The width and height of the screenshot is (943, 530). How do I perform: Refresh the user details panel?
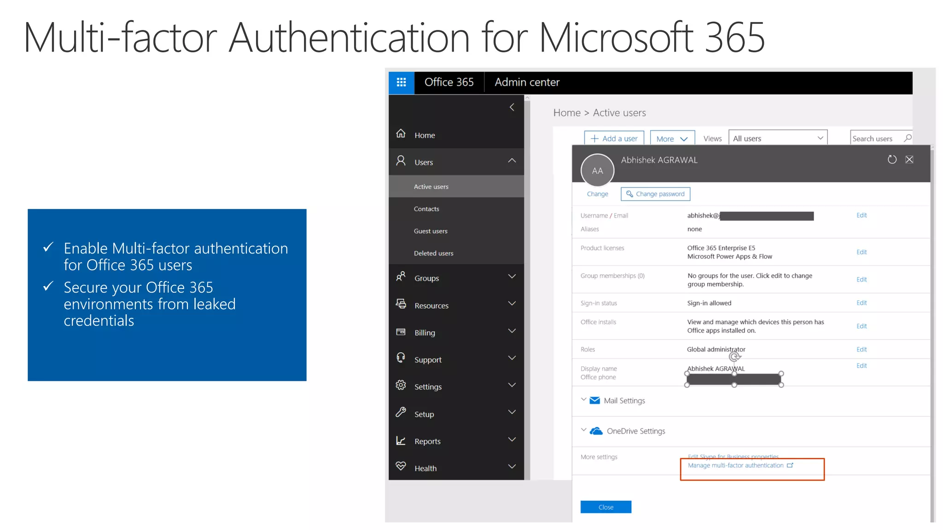coord(892,160)
